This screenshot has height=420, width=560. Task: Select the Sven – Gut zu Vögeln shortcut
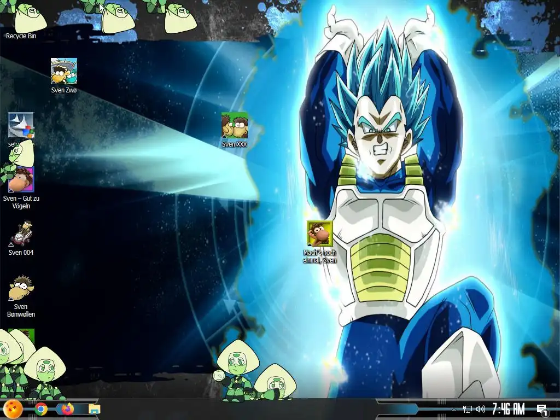pyautogui.click(x=21, y=188)
